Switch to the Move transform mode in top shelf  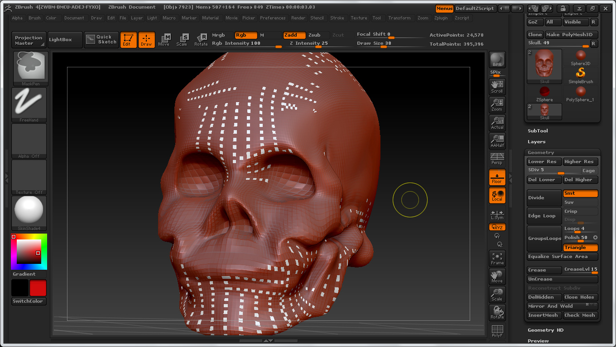(x=164, y=40)
